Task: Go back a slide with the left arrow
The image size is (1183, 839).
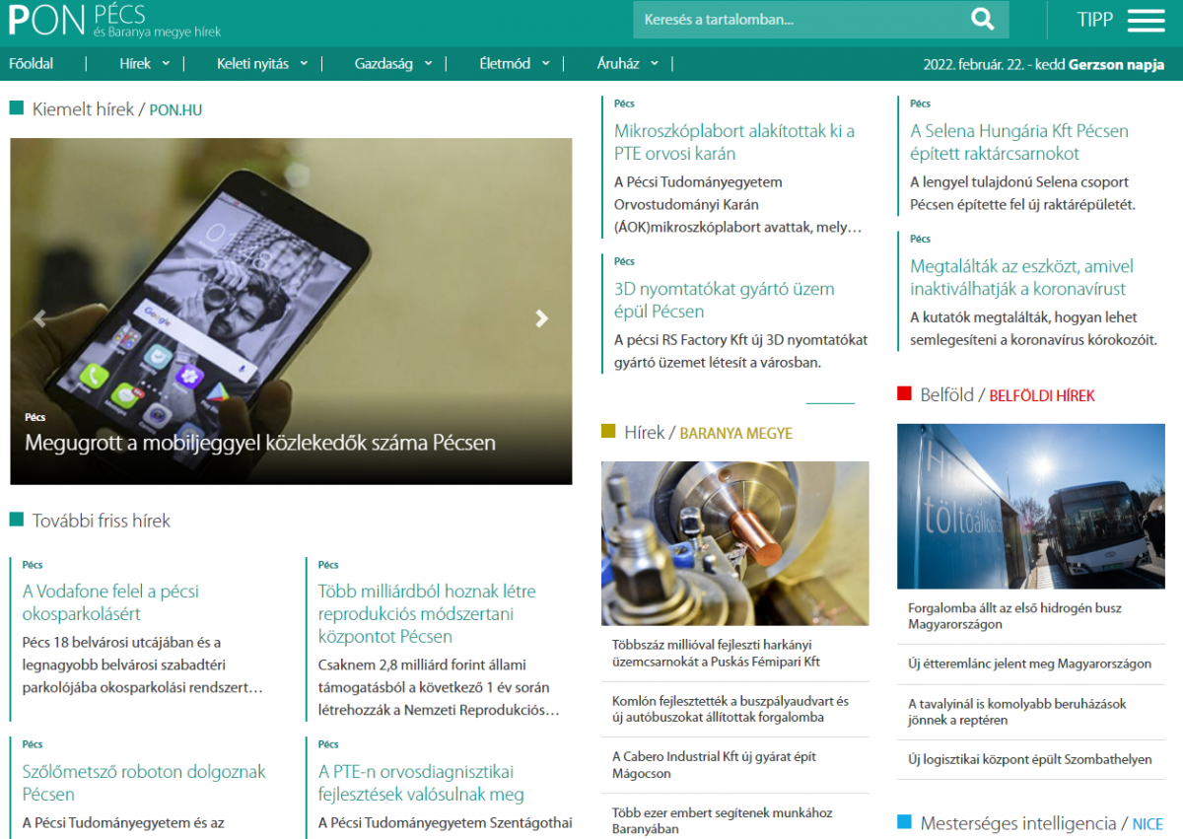Action: [40, 318]
